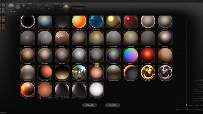Click the UPDATE button
The width and height of the screenshot is (203, 114).
89,105
